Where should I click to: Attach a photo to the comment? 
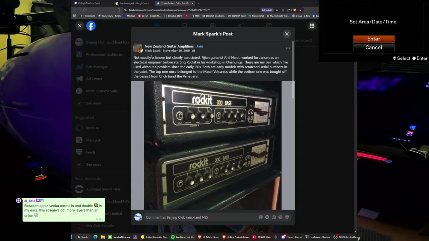[274, 217]
